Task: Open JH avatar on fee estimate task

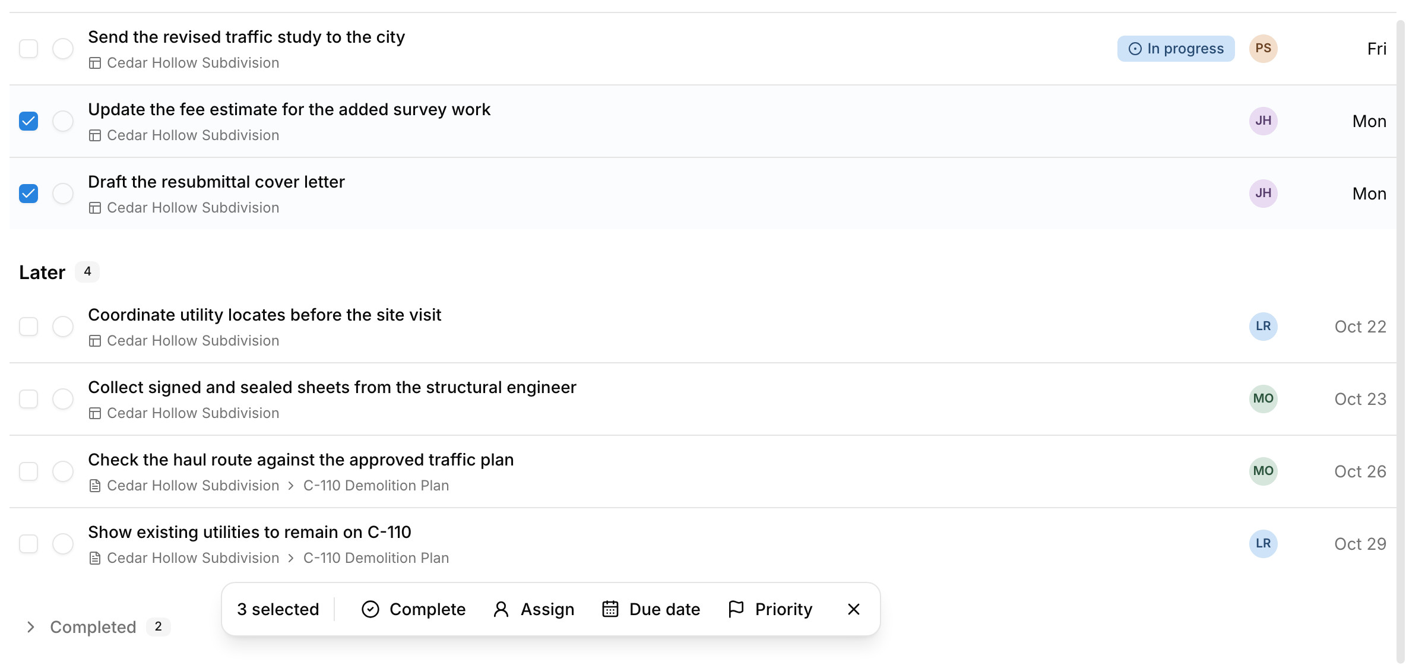Action: (1263, 121)
